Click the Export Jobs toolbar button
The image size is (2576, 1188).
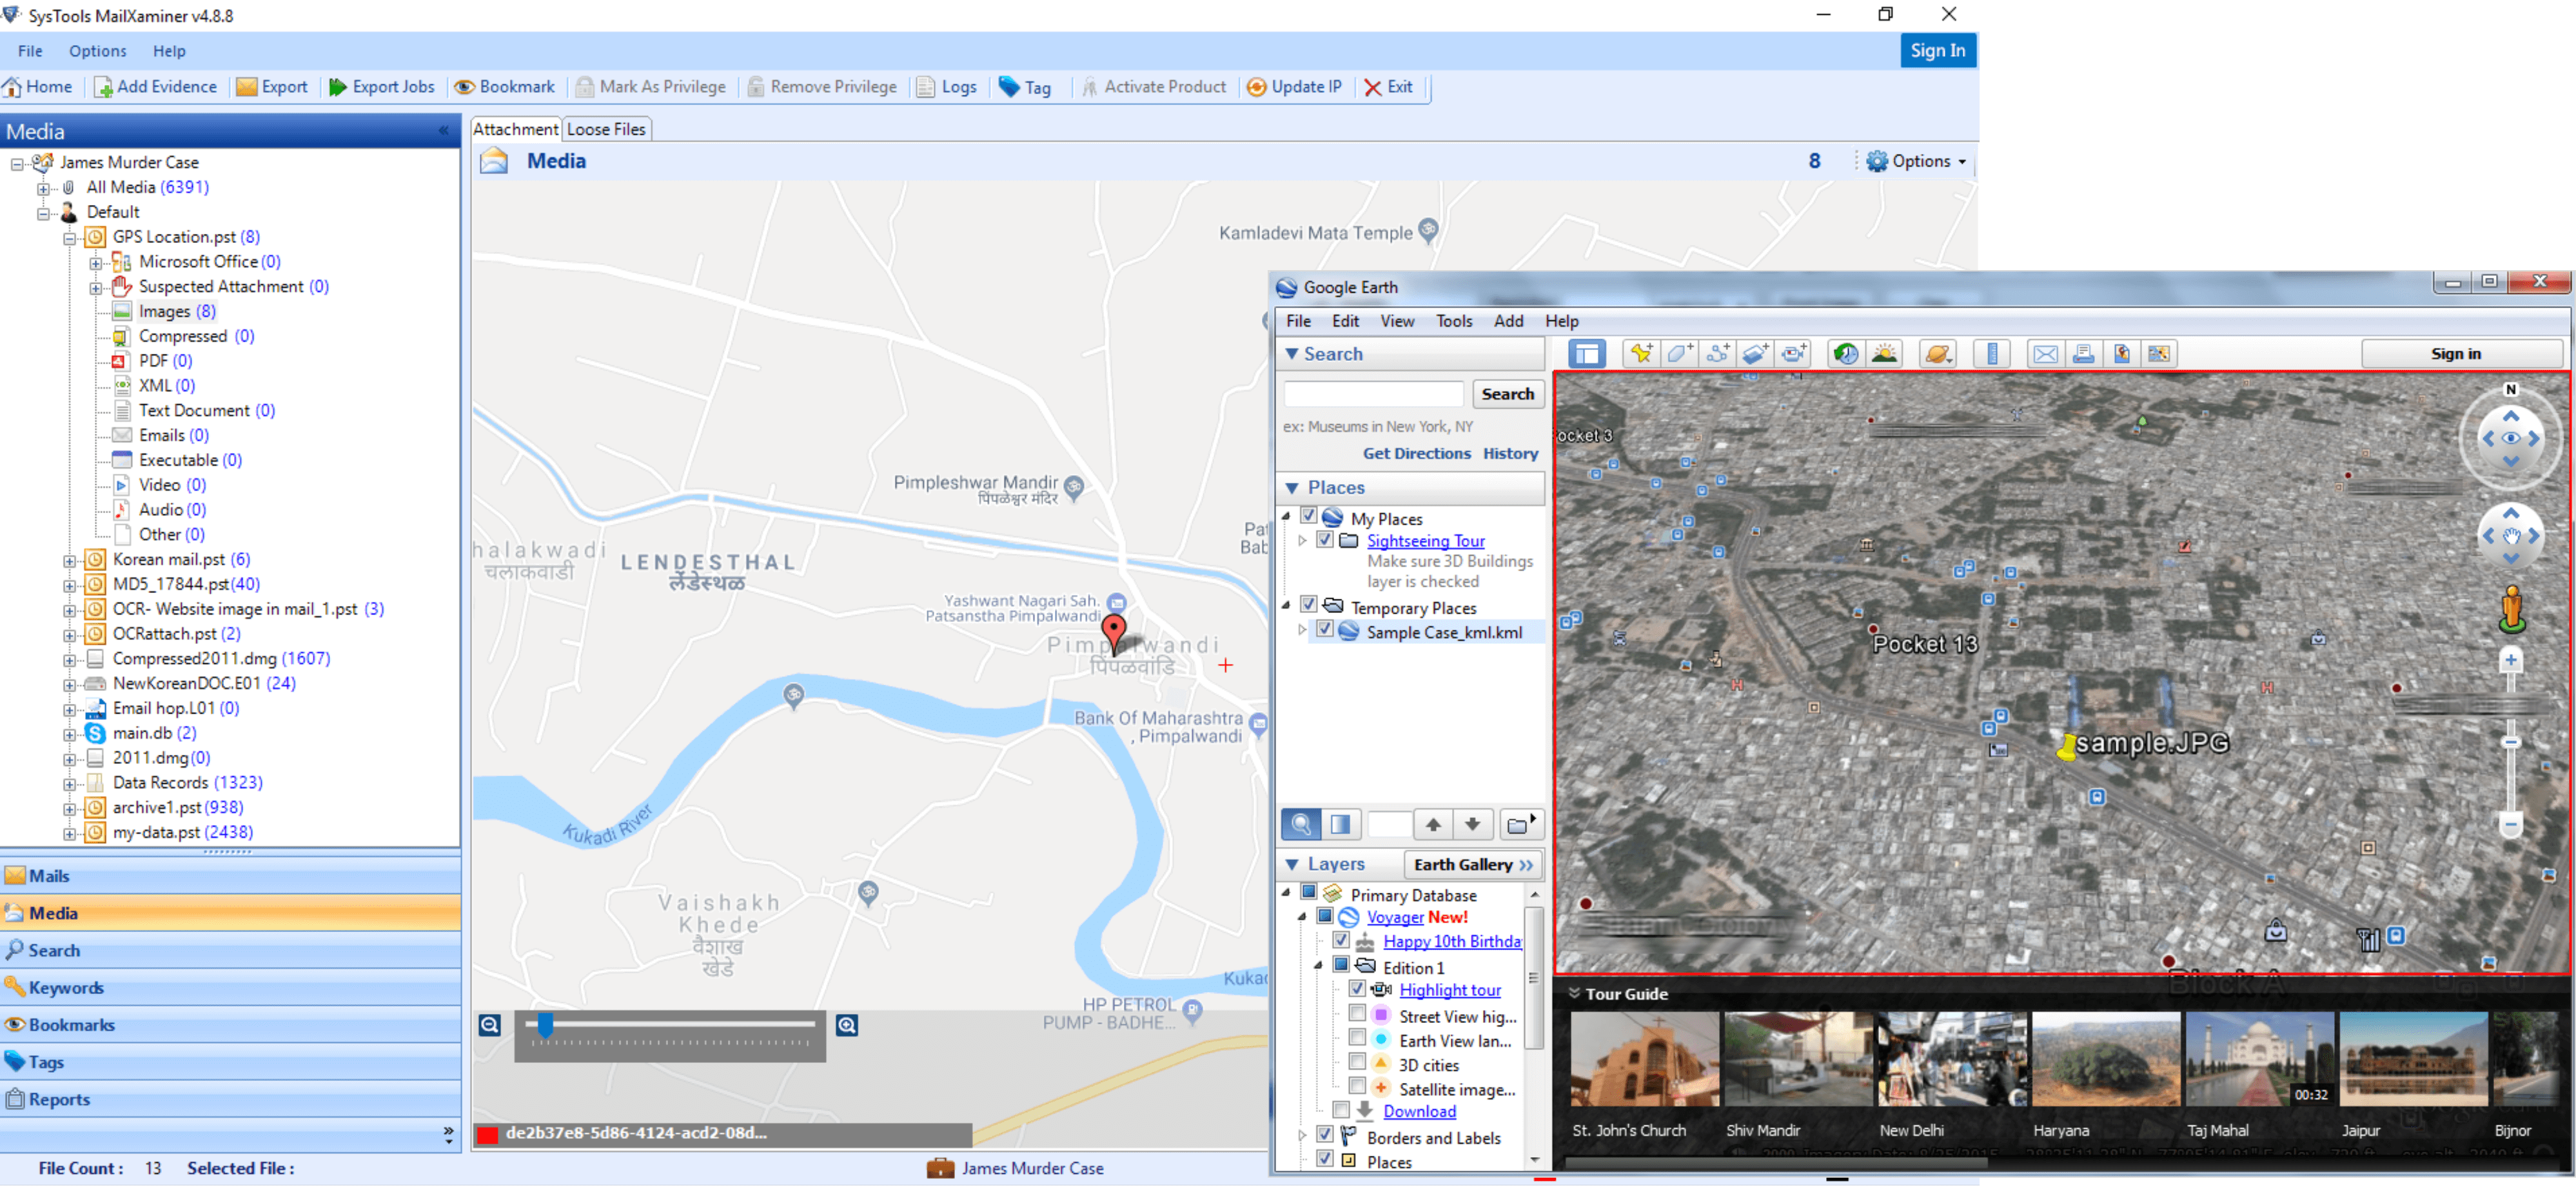[382, 87]
